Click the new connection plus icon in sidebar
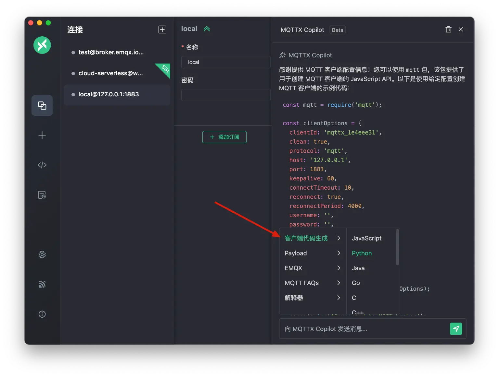The image size is (499, 377). click(x=42, y=135)
